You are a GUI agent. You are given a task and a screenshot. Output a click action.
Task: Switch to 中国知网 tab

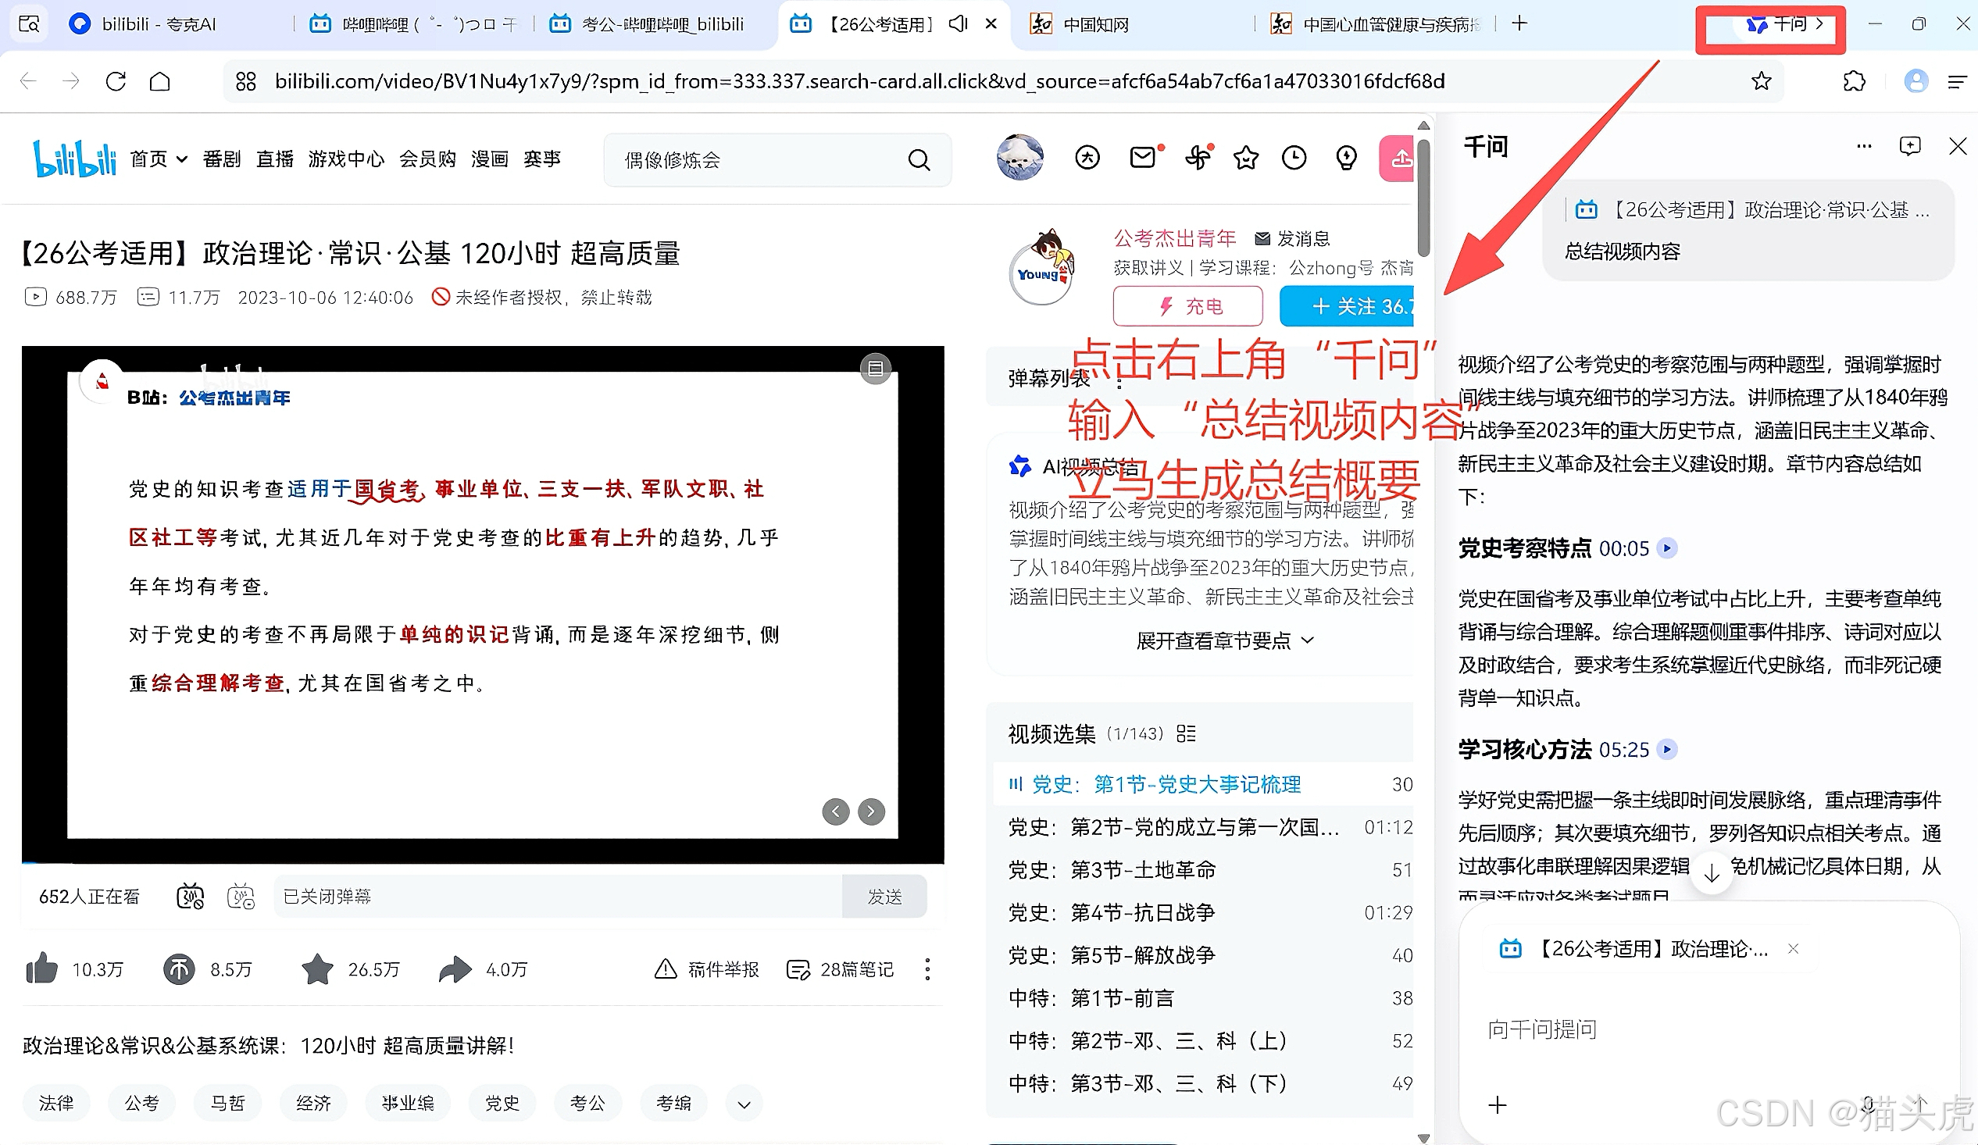tap(1096, 24)
